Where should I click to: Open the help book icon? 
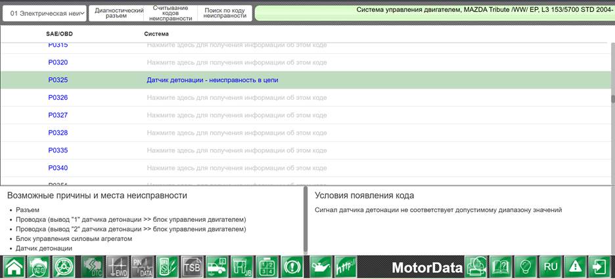click(x=501, y=267)
